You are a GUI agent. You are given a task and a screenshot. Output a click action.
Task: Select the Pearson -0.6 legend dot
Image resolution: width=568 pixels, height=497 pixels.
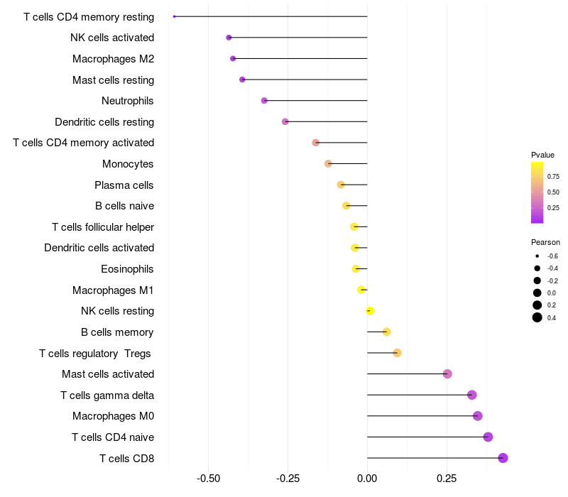pos(537,256)
